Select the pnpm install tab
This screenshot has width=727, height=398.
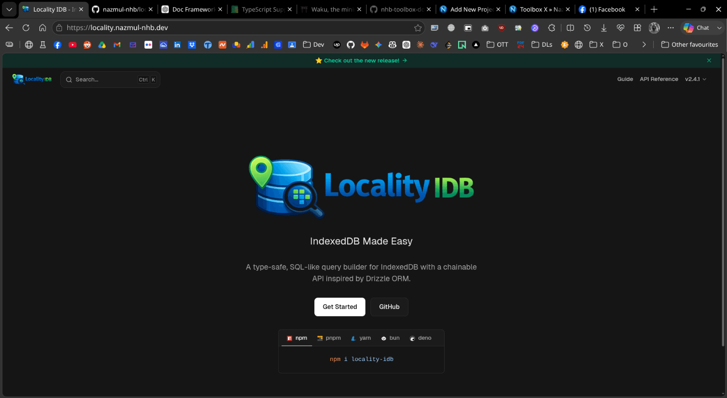pos(329,338)
